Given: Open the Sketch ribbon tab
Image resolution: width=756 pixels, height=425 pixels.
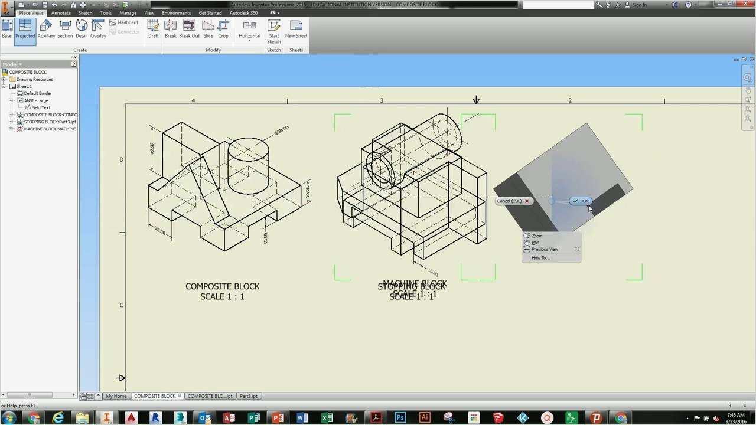Looking at the screenshot, I should [x=85, y=12].
